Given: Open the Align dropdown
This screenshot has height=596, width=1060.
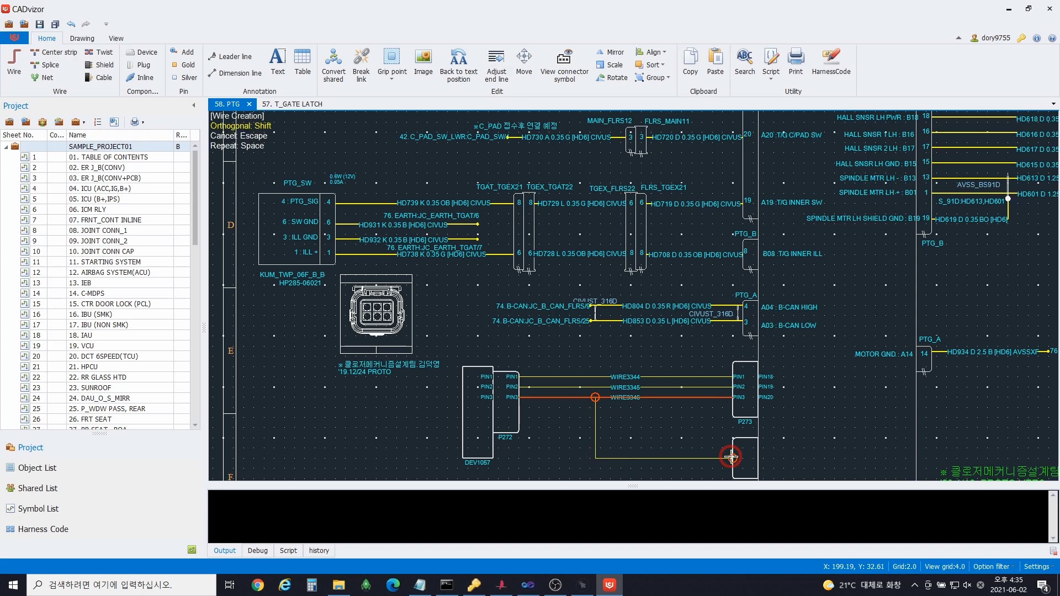Looking at the screenshot, I should 651,52.
